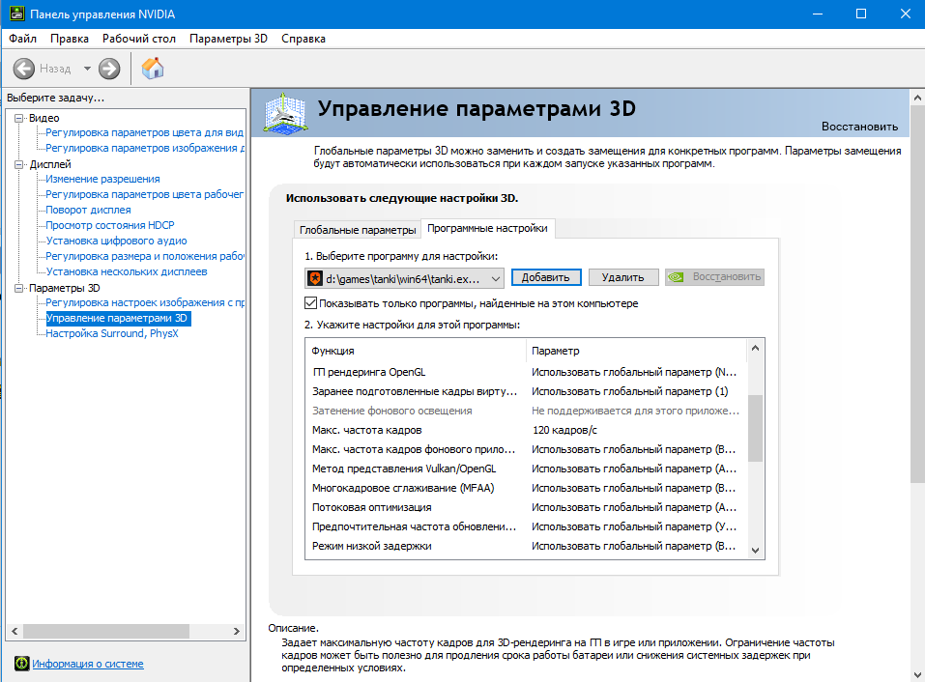Click the 3D settings header cube icon
Screen dimensions: 925x682
point(285,113)
